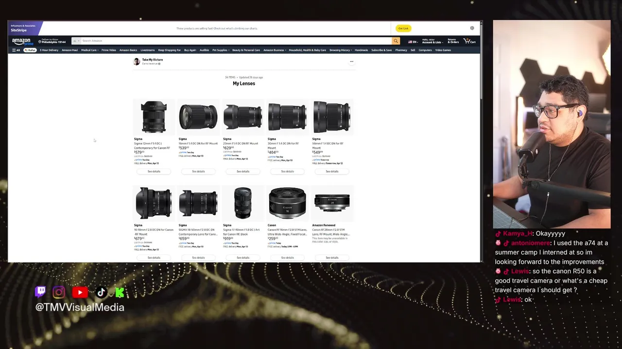Click the Sigma 56mm F1.4 lens image
Screen dimensions: 622x349
332,117
